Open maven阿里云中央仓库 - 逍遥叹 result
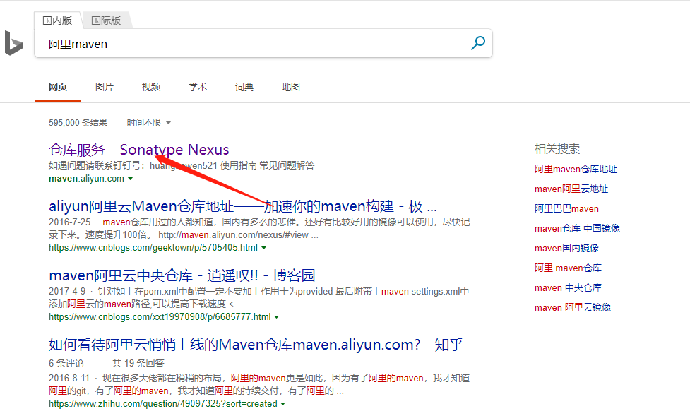 [x=182, y=275]
